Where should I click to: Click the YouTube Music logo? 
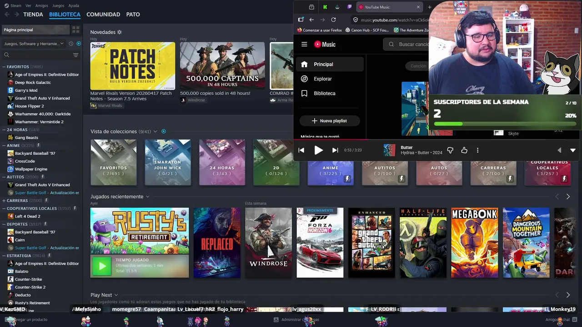tap(325, 44)
